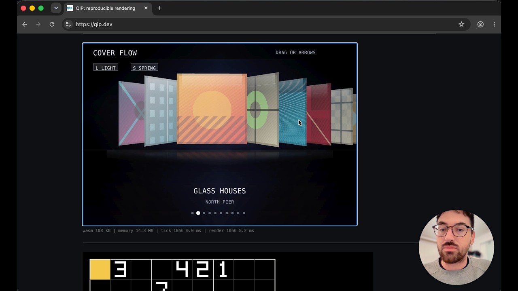Click the puzzle cell showing 3
The height and width of the screenshot is (291, 518).
tap(121, 270)
